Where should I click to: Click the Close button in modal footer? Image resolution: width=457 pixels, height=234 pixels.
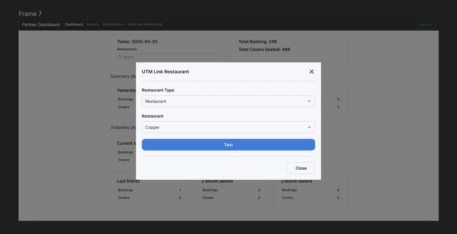[x=301, y=168]
